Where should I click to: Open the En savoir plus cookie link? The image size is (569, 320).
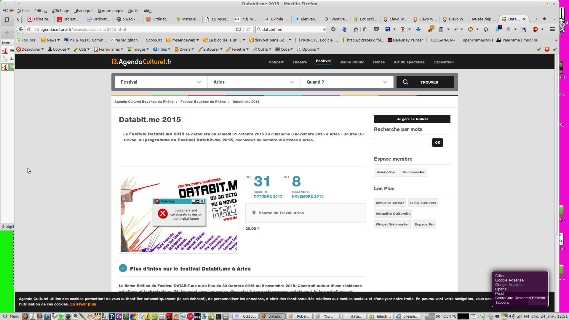pos(83,304)
